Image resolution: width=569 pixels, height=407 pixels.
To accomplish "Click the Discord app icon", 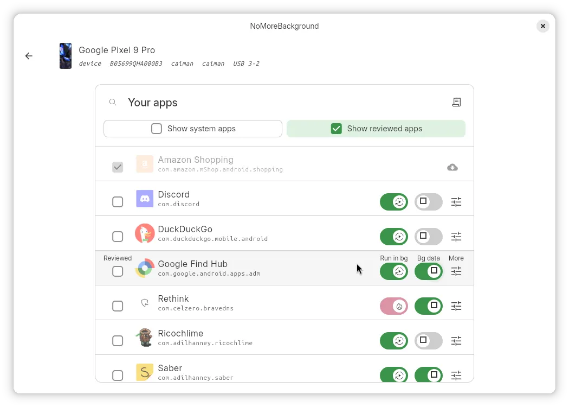I will (145, 199).
